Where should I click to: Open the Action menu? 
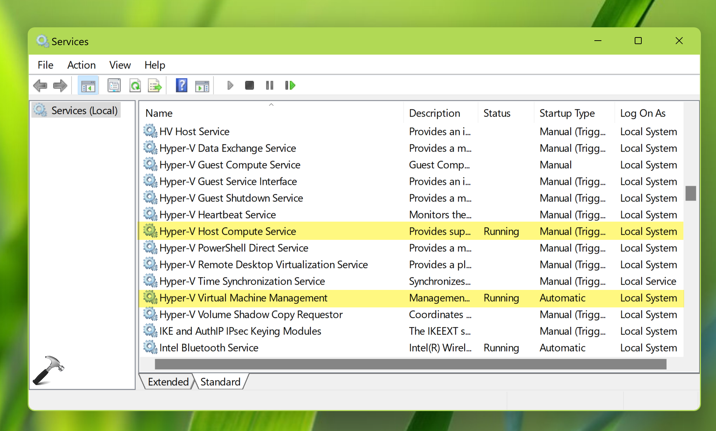click(81, 65)
